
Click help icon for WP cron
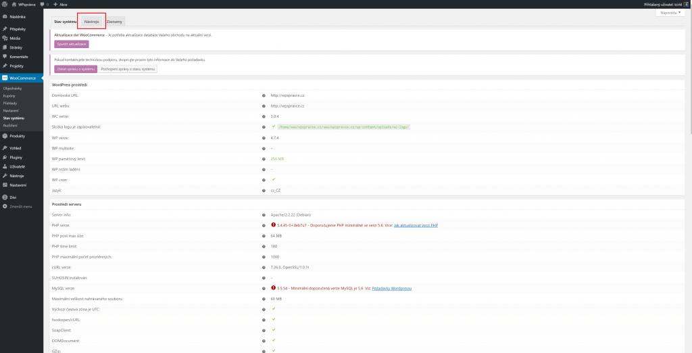tap(264, 180)
